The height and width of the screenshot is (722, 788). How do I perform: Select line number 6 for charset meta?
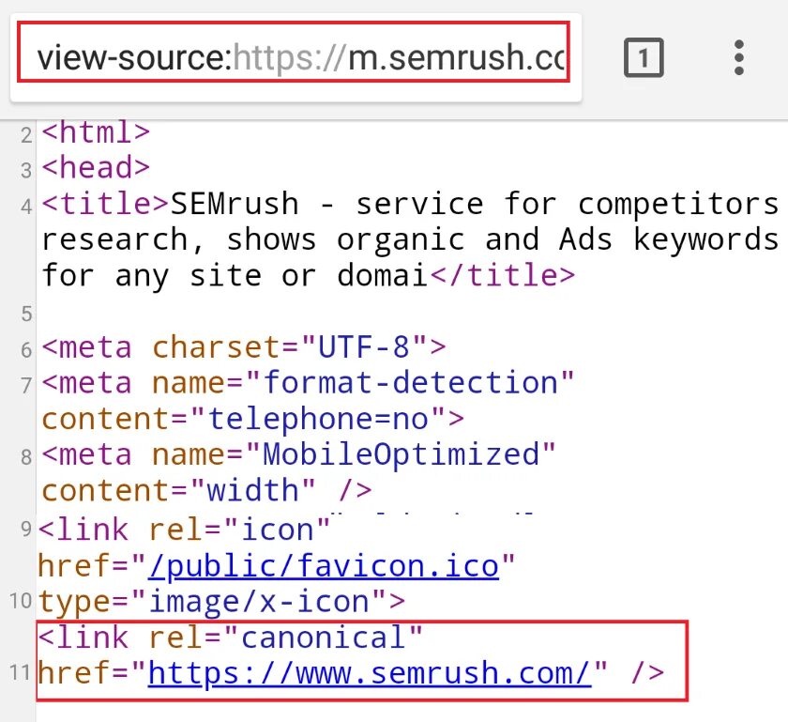pyautogui.click(x=27, y=349)
